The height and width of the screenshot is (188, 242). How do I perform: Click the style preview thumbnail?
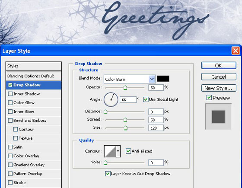(218, 117)
